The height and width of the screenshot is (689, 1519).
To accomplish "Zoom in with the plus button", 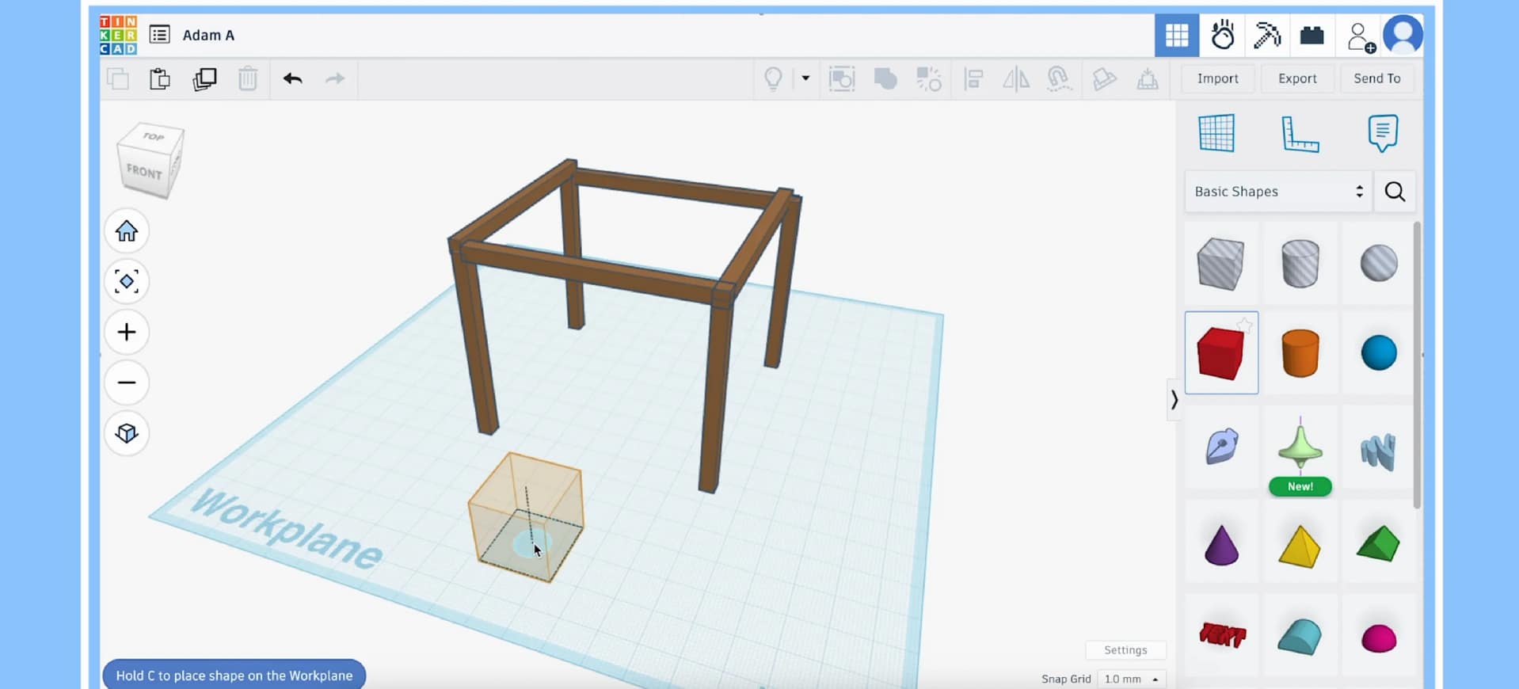I will [x=127, y=332].
